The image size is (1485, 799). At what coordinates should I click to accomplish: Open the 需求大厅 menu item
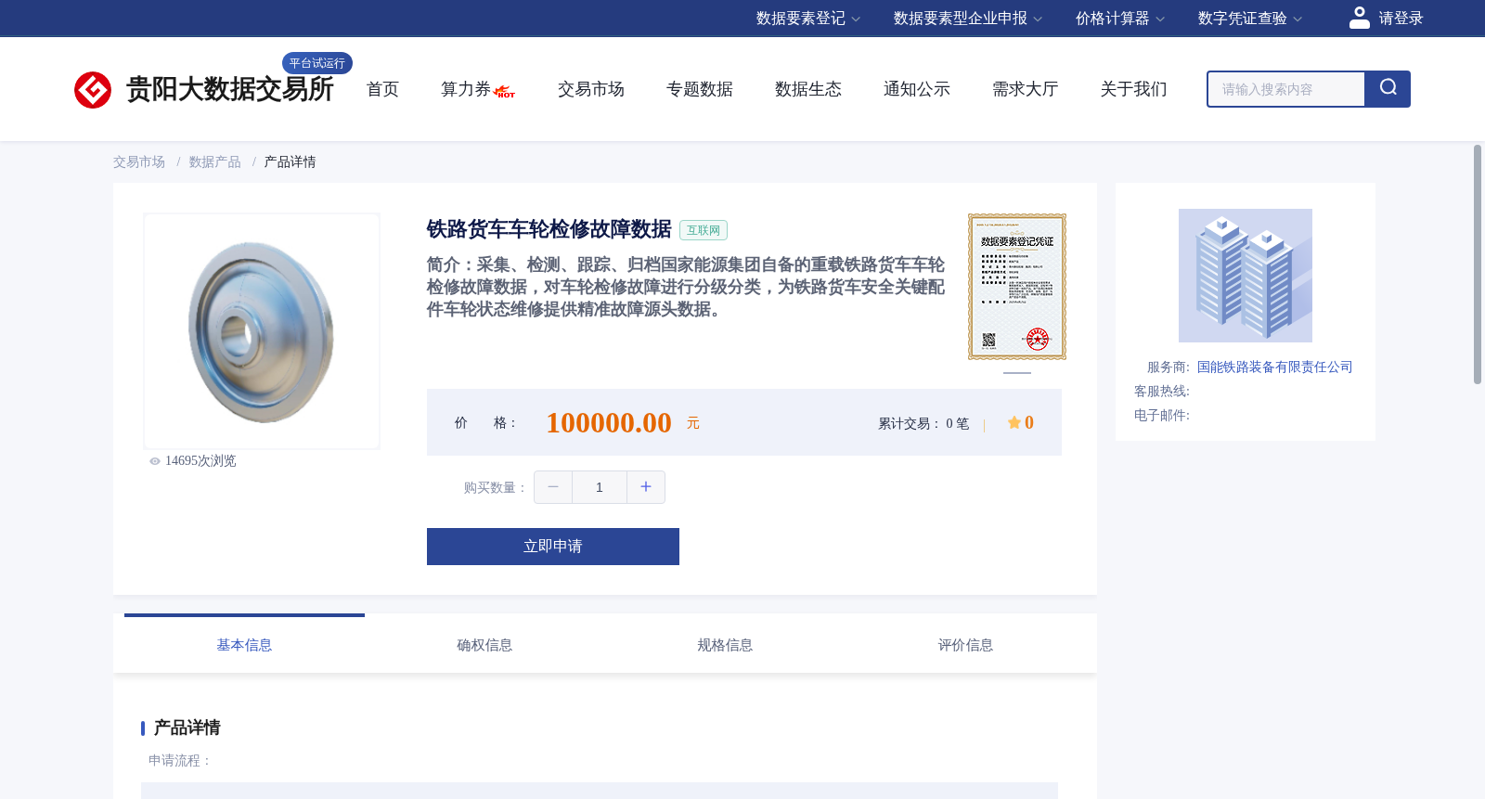tap(1026, 89)
